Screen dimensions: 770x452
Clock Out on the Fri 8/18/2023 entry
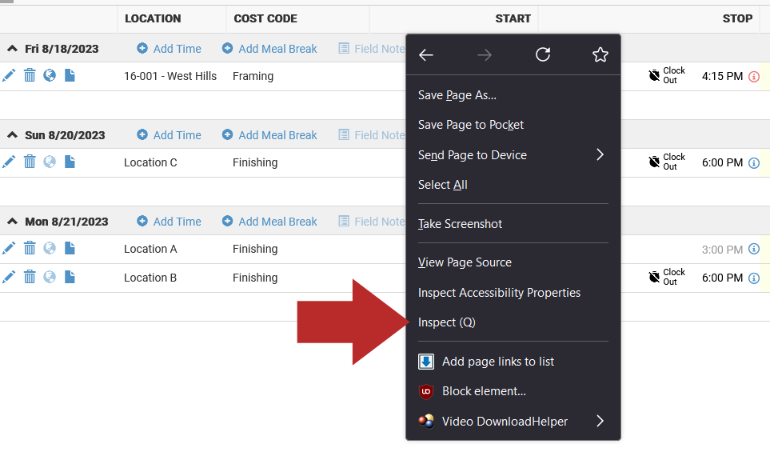coord(667,76)
